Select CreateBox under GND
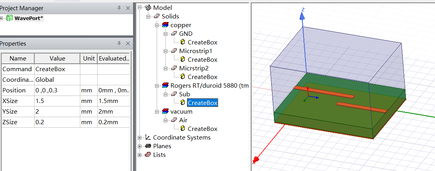435x171 pixels. click(202, 42)
